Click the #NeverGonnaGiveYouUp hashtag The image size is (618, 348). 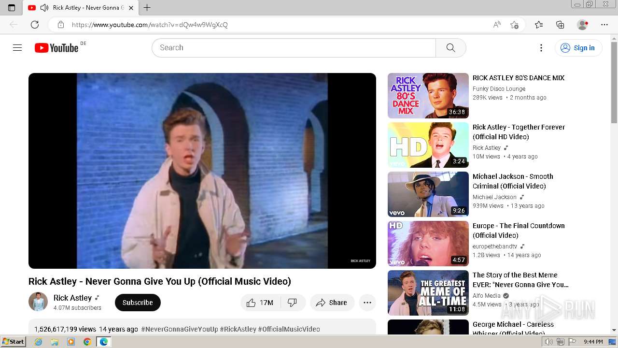point(180,329)
